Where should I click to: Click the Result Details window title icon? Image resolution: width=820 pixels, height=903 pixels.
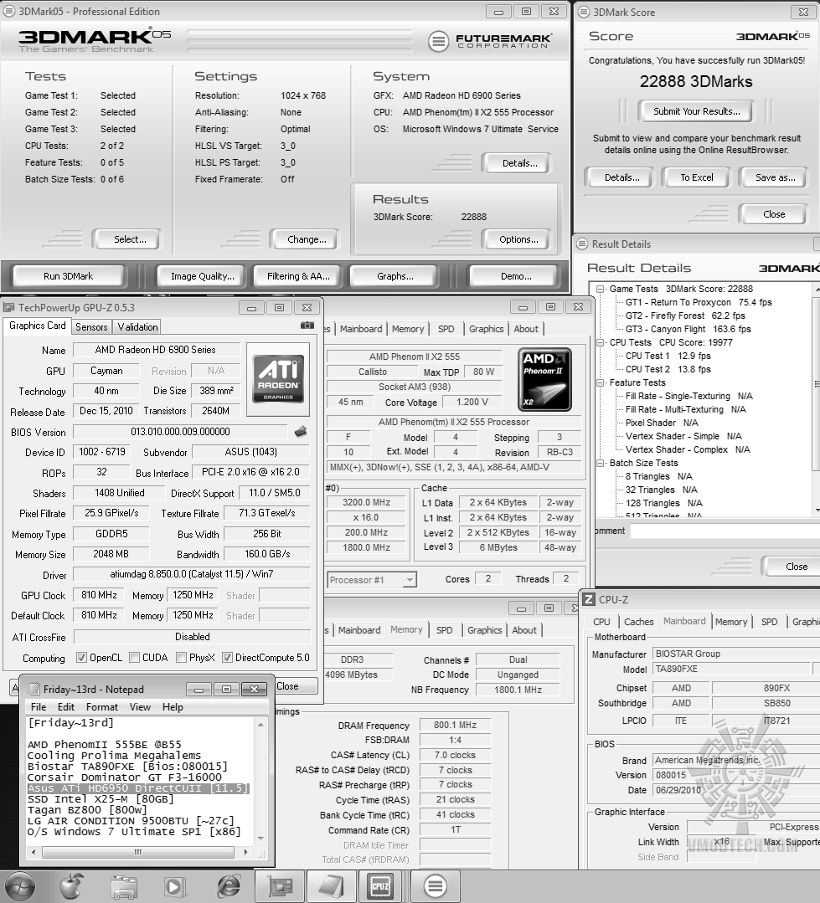tap(582, 244)
